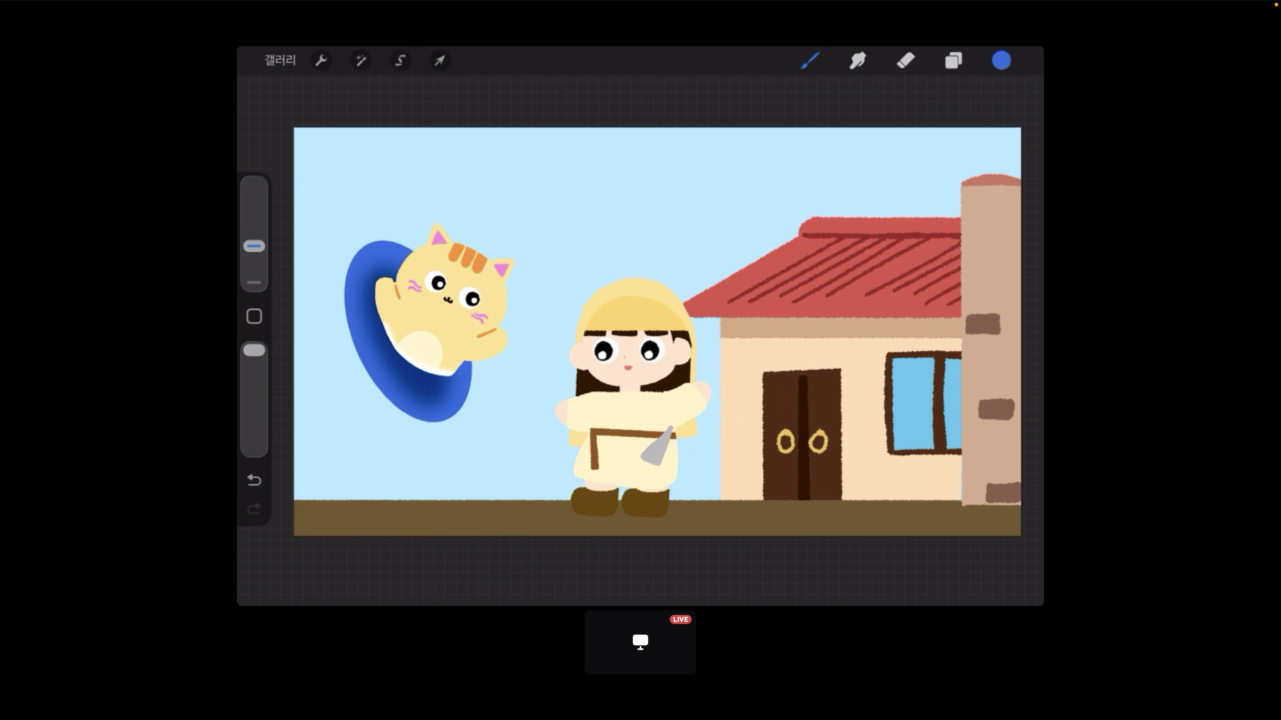
Task: Click the screen share monitor icon
Action: [x=640, y=641]
